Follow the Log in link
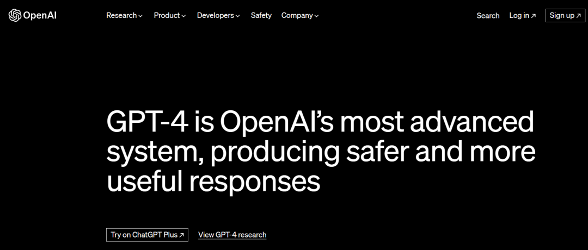 click(522, 15)
